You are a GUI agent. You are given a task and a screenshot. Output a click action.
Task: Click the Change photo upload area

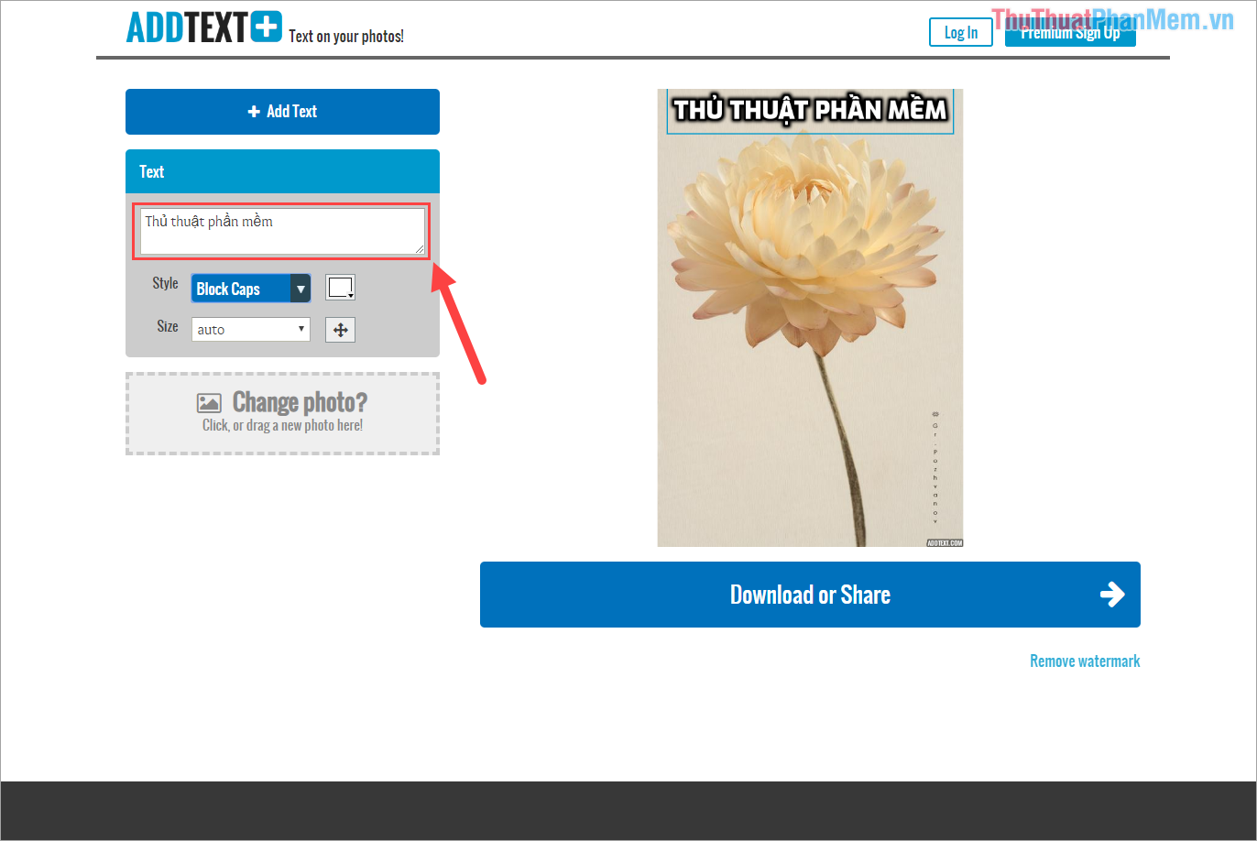[281, 413]
